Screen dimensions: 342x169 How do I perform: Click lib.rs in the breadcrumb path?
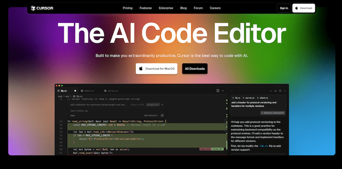point(78,96)
